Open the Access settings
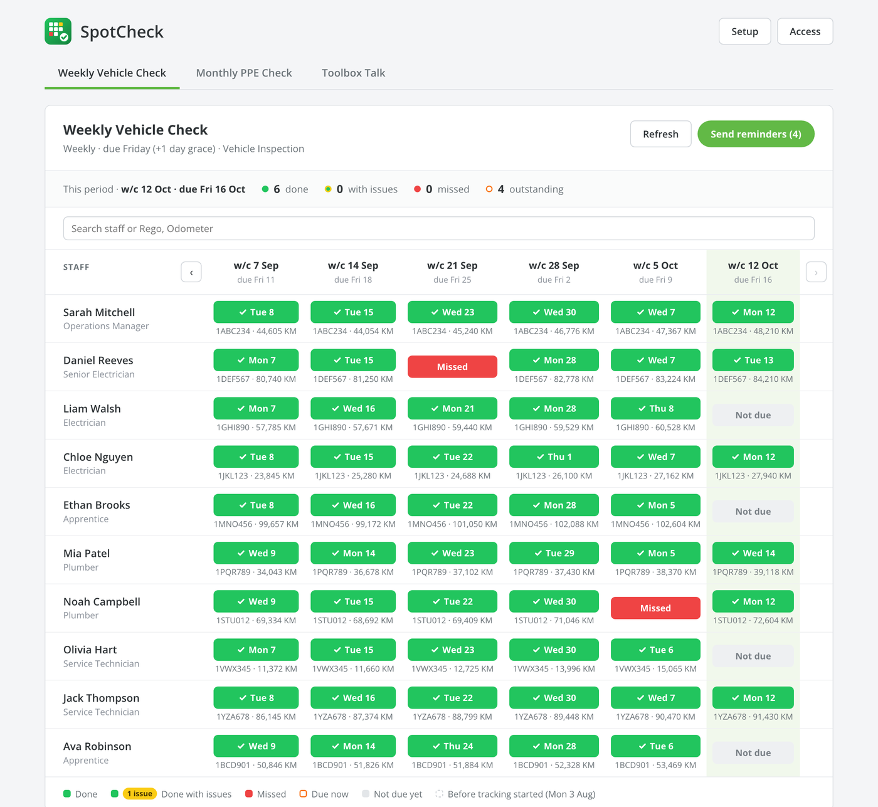The width and height of the screenshot is (878, 807). tap(805, 31)
